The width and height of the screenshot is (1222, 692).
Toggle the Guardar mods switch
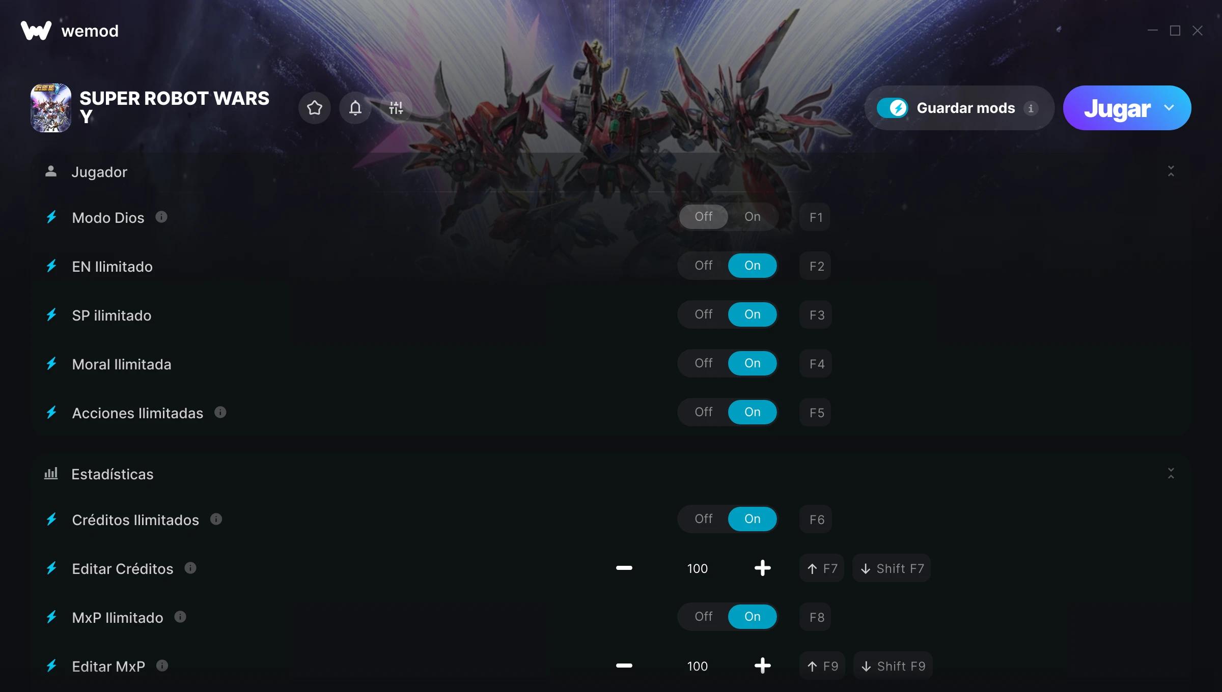[892, 108]
